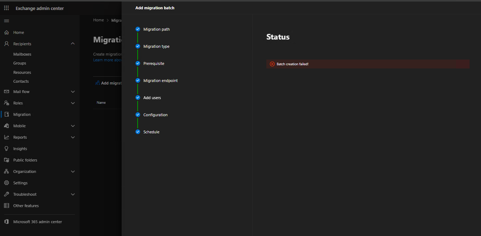Screen dimensions: 481x236
Task: Navigate to Home in the breadcrumb
Action: (x=98, y=20)
